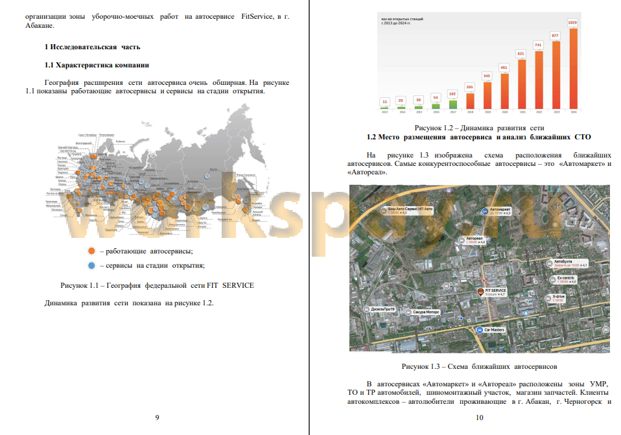Click the 102 value label on the chart

(452, 94)
